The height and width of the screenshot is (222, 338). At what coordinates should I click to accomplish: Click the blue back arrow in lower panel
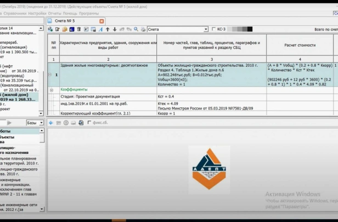[51, 123]
